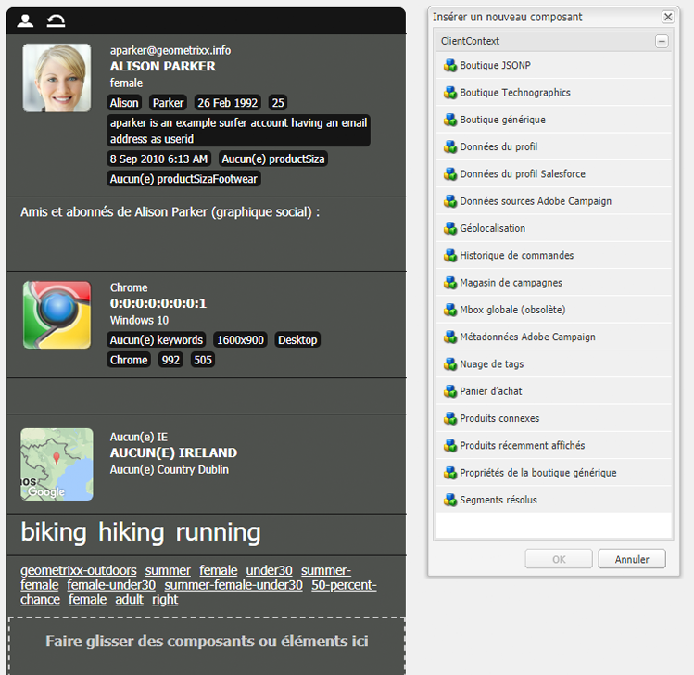Click the 26 Feb 1992 birthday field
The image size is (694, 675).
228,103
